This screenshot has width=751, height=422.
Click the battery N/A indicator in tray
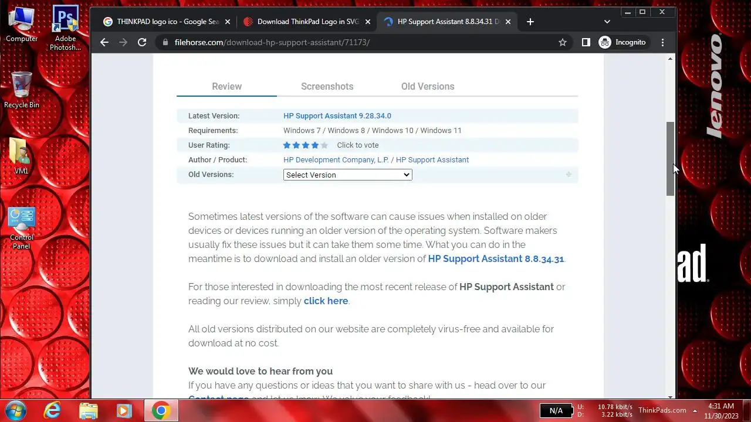click(556, 411)
